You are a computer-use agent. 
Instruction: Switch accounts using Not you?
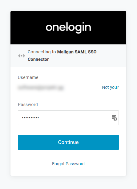[x=111, y=87]
